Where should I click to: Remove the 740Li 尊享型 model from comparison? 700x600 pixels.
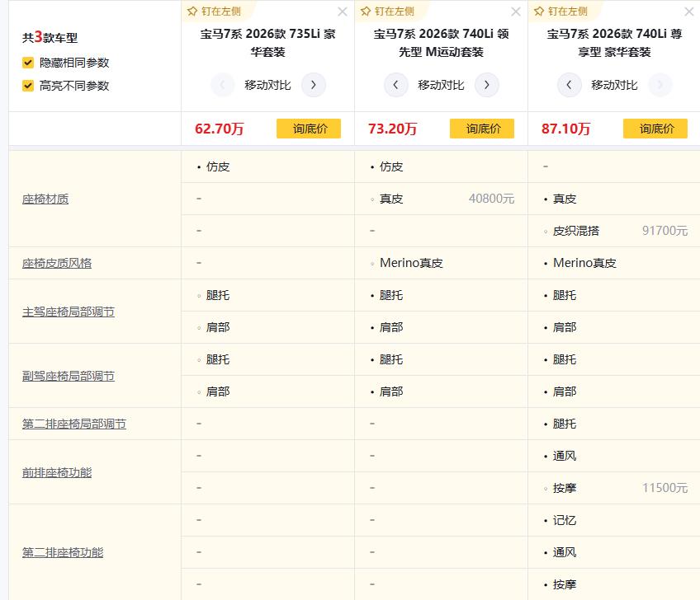[x=688, y=12]
